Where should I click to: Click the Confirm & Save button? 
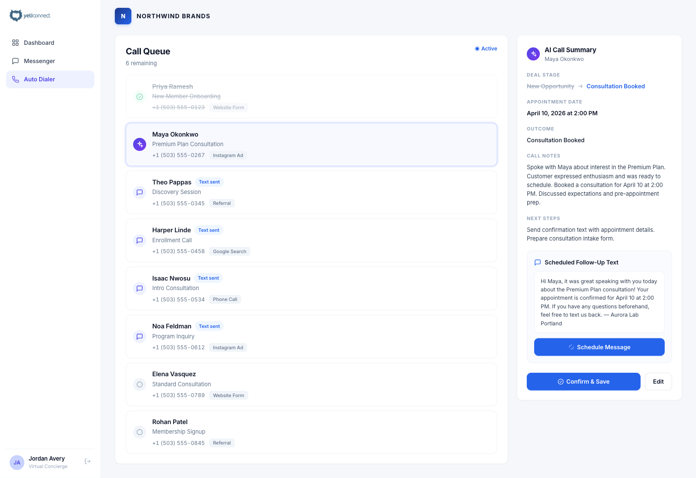pyautogui.click(x=583, y=381)
